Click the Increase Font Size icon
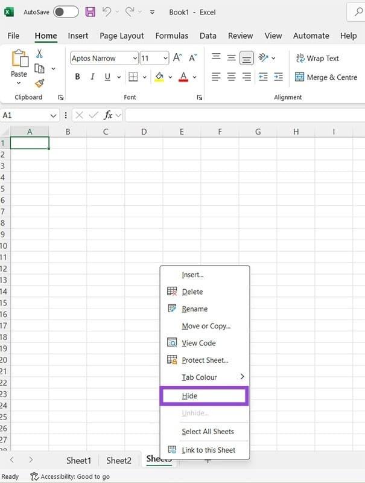Image resolution: width=365 pixels, height=483 pixels. pyautogui.click(x=177, y=58)
